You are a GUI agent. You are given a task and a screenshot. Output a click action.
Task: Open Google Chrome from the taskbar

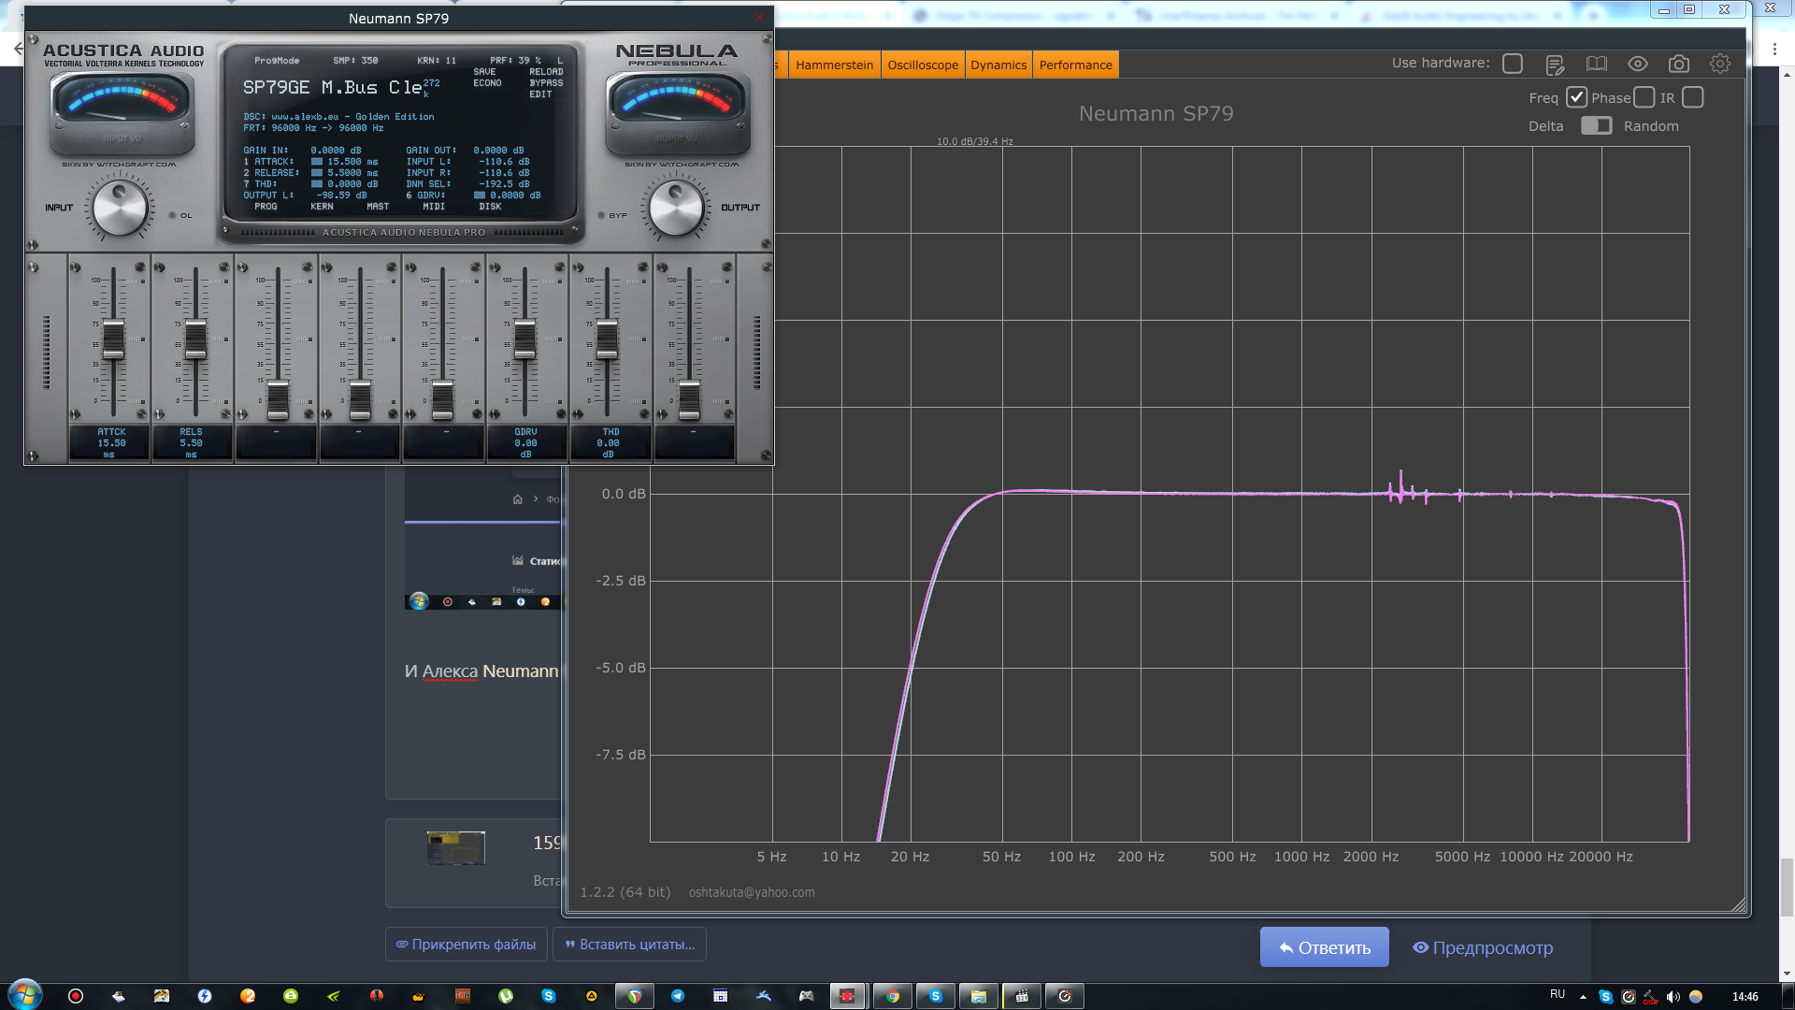pyautogui.click(x=893, y=996)
